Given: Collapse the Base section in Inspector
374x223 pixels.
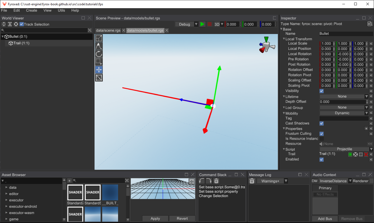Looking at the screenshot, I should tap(281, 29).
